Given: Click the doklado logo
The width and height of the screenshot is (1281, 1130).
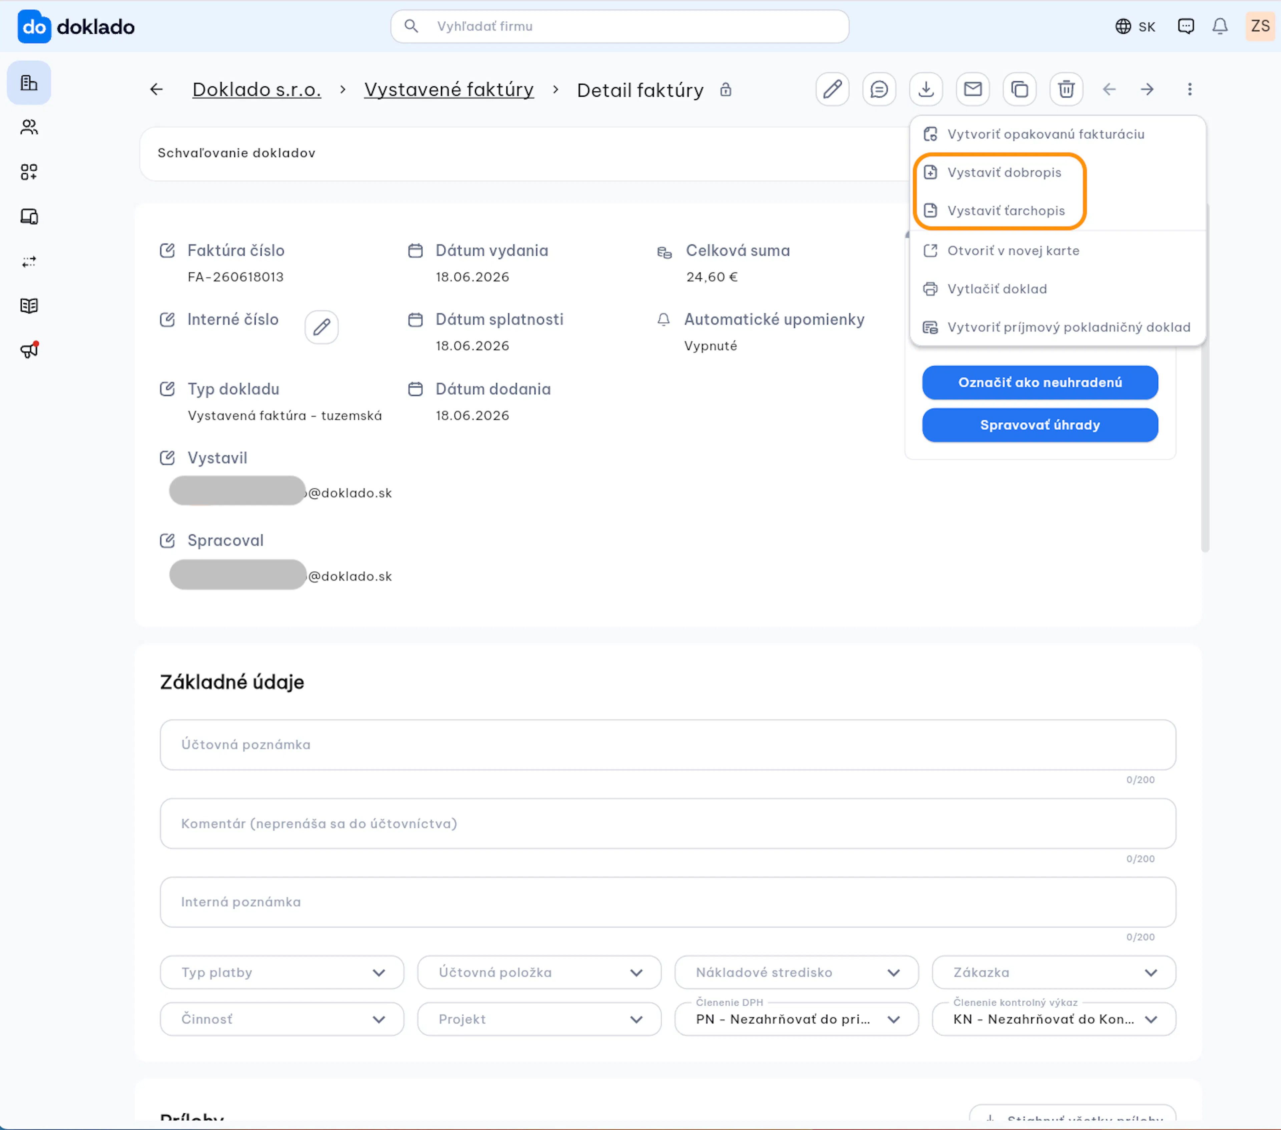Looking at the screenshot, I should 76,26.
